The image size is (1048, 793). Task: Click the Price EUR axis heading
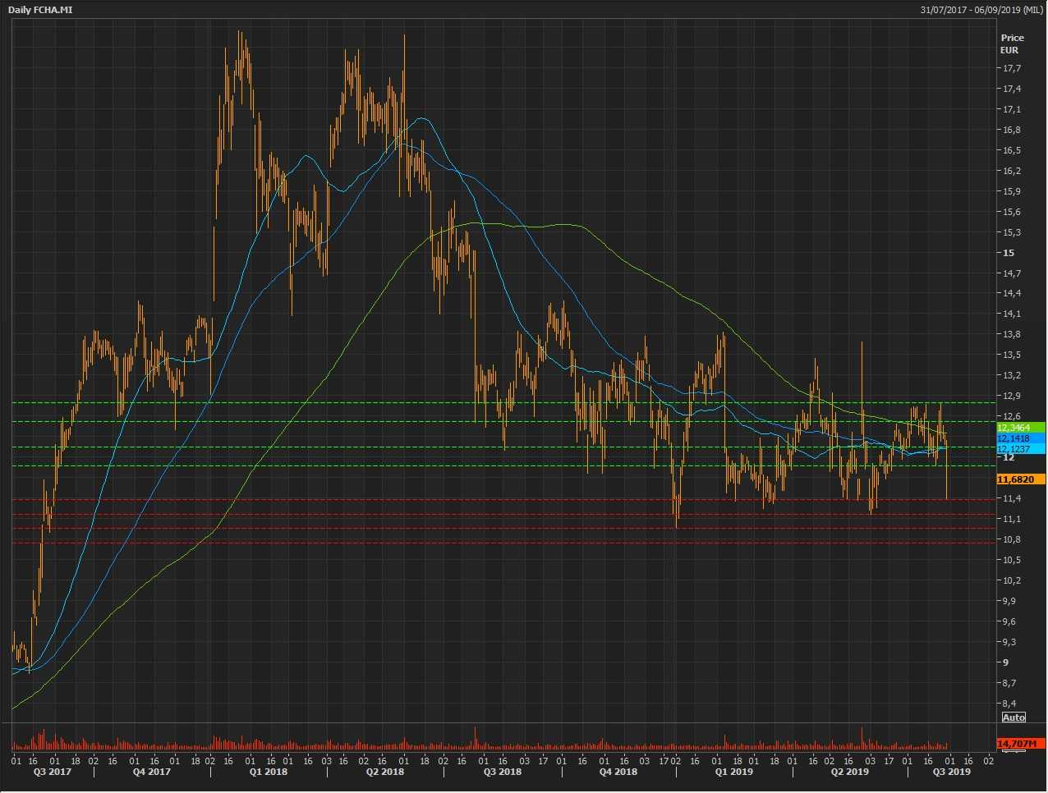coord(1012,44)
